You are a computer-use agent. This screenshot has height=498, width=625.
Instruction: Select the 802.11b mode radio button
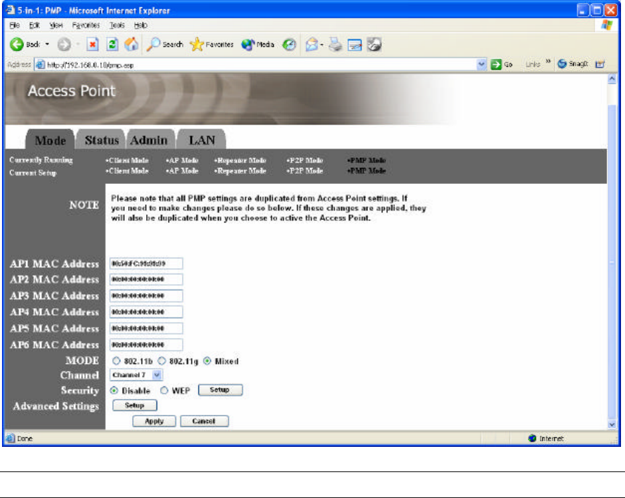[116, 361]
